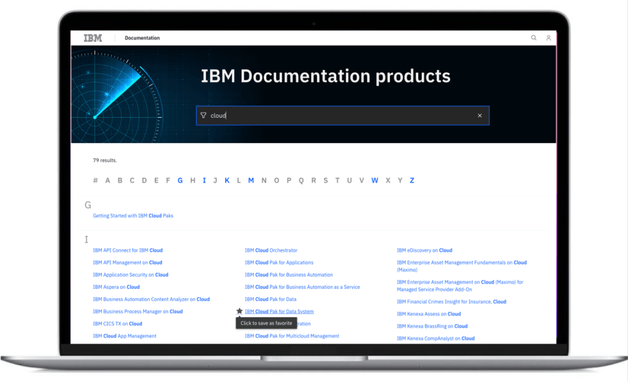
Task: Open IBM Aspera on Cloud link
Action: [116, 287]
